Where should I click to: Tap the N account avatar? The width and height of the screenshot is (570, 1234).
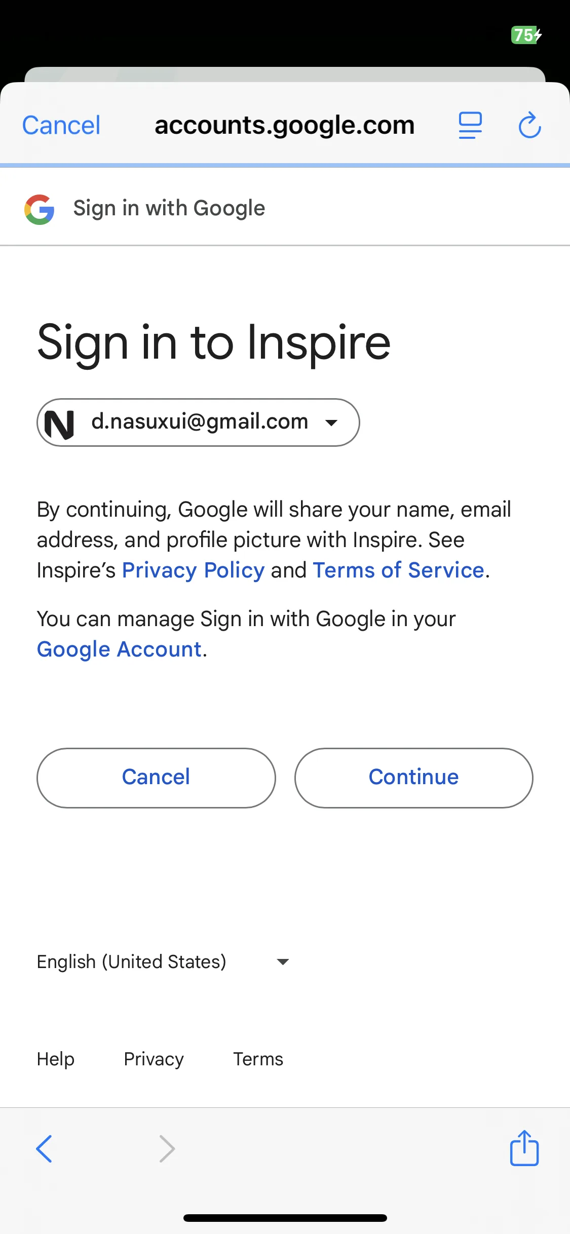tap(59, 424)
